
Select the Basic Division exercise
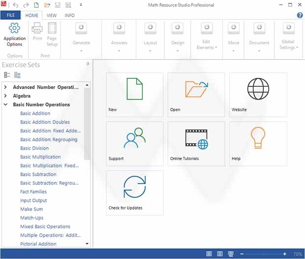pyautogui.click(x=34, y=148)
